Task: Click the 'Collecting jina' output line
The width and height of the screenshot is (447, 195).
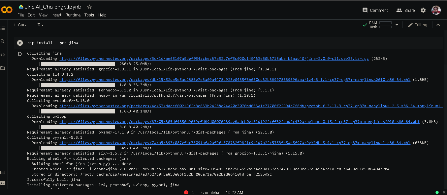Action: [x=44, y=53]
